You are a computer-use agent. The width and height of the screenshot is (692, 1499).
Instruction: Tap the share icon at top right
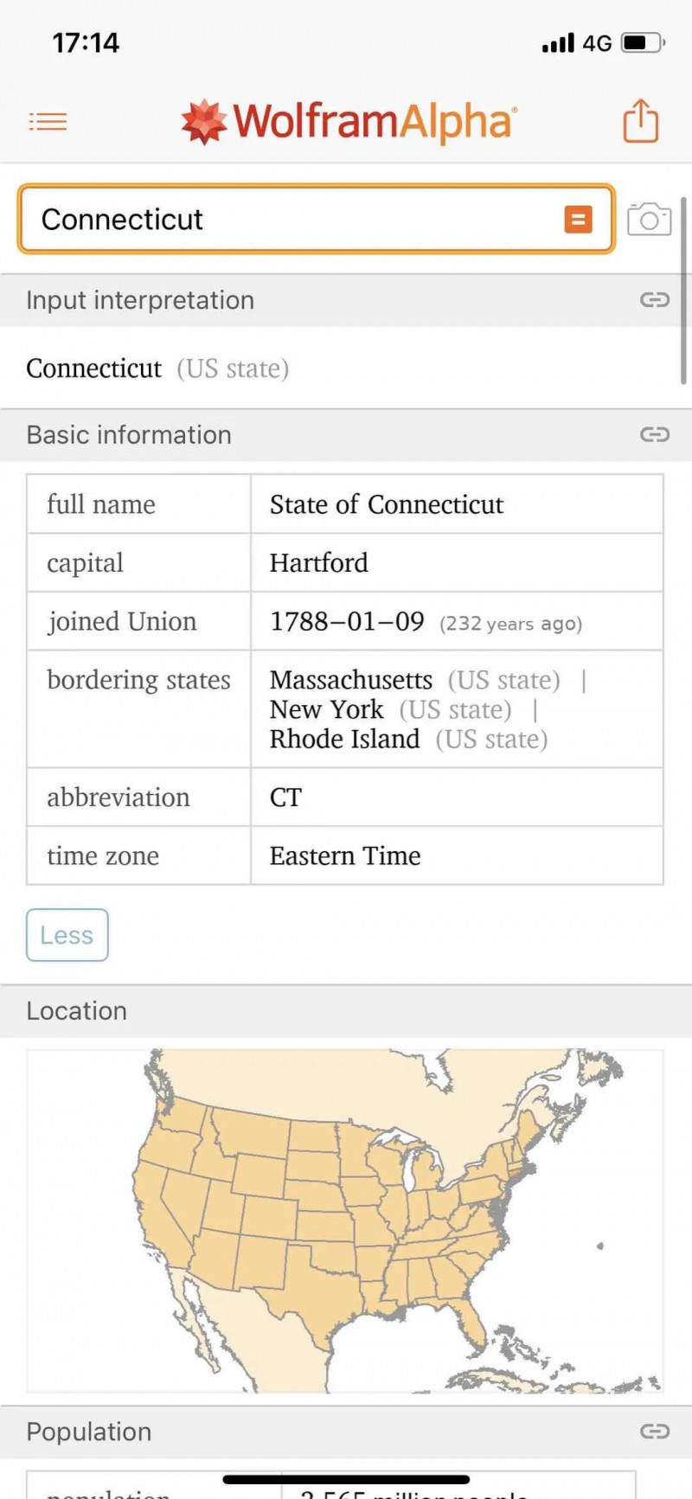click(641, 120)
